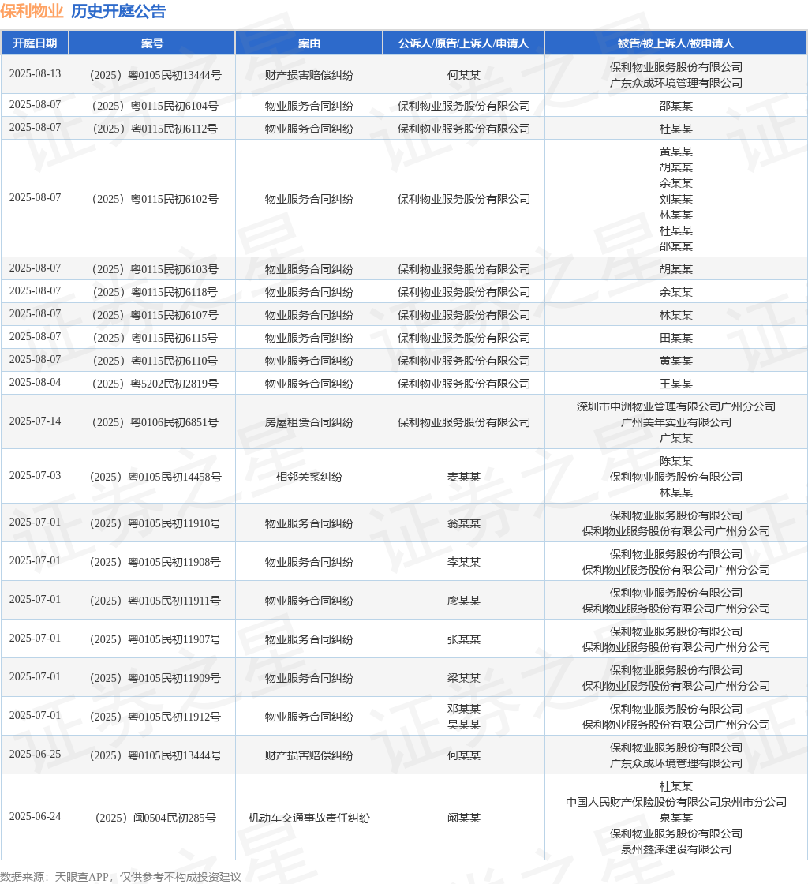
Task: Click defendant 王某某
Action: 675,384
